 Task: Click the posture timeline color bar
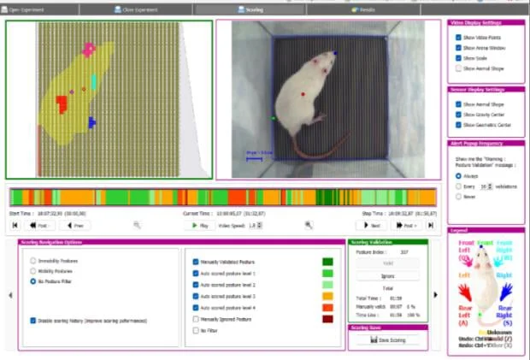coord(222,196)
